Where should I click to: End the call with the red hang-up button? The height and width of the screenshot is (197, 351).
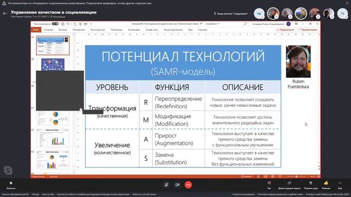[x=188, y=185]
